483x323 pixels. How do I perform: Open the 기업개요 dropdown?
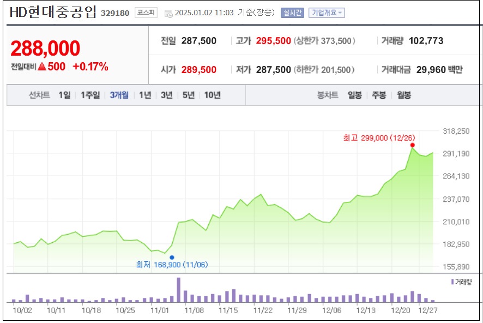pyautogui.click(x=327, y=13)
